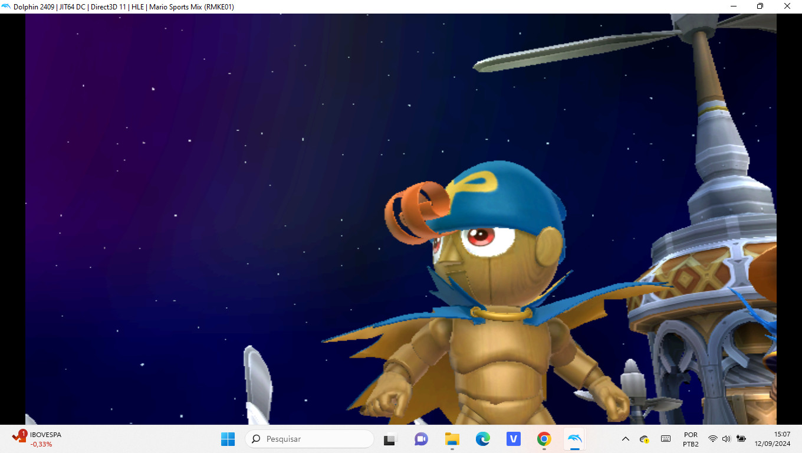802x453 pixels.
Task: Open the Microsoft Teams chat app
Action: pyautogui.click(x=421, y=438)
